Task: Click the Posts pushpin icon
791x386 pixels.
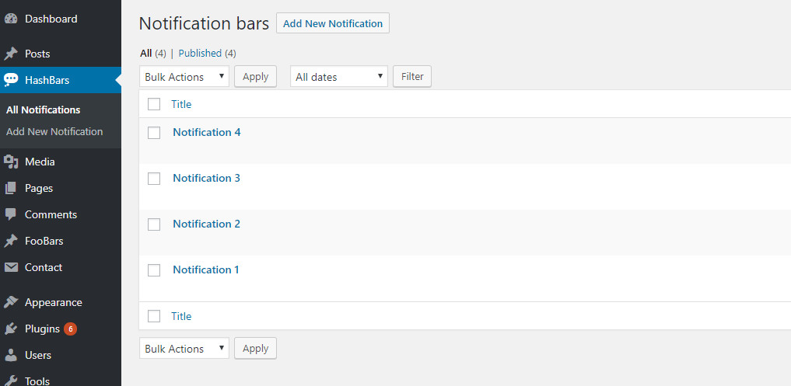Action: click(x=11, y=54)
